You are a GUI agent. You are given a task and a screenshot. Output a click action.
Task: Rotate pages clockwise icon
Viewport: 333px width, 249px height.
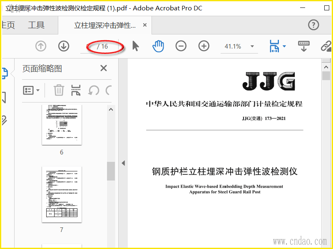point(109,90)
